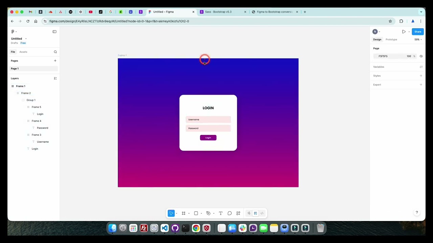
Task: Add a style with plus icon
Action: pos(421,76)
